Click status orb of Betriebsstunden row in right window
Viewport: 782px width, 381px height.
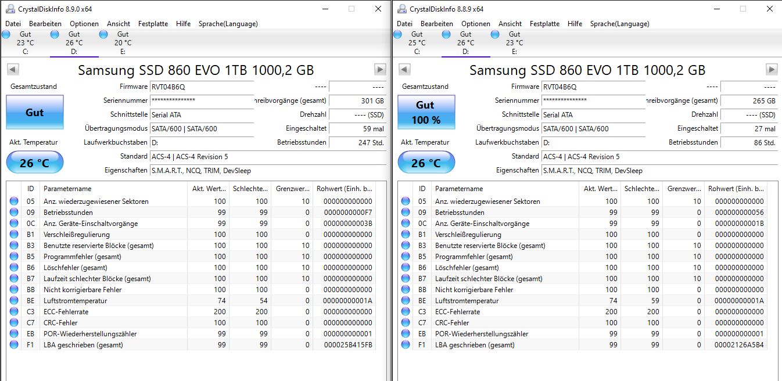[406, 213]
